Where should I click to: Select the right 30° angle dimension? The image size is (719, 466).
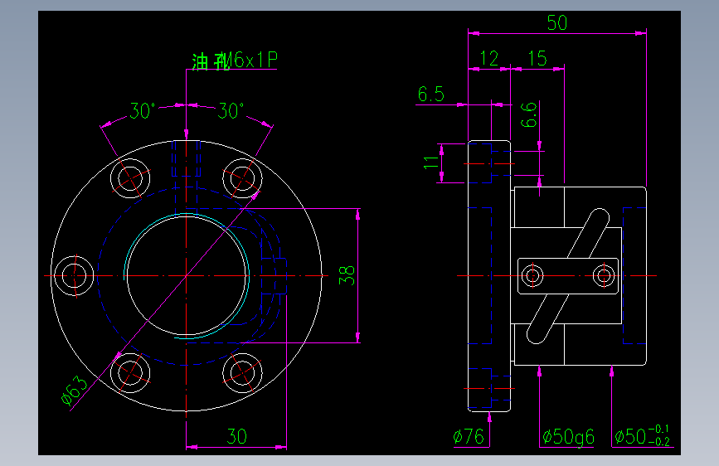tap(231, 111)
